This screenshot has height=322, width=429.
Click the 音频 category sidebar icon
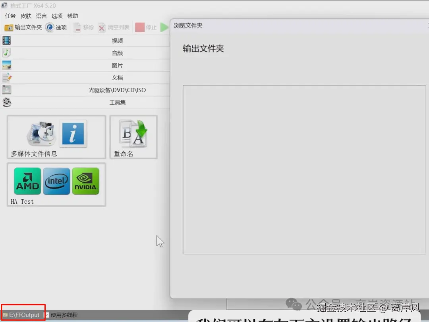(6, 52)
